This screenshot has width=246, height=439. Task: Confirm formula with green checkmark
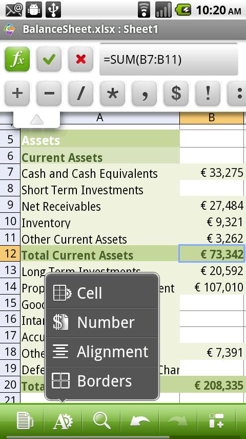click(49, 59)
